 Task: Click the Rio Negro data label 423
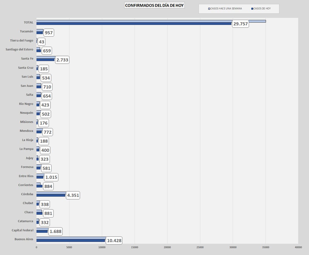point(45,105)
